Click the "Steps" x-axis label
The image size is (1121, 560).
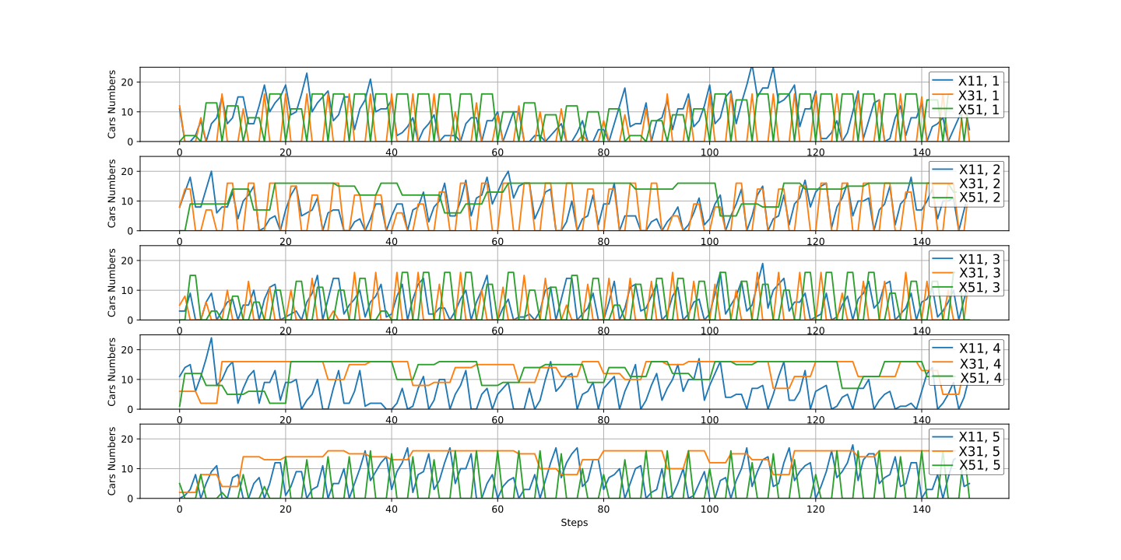click(x=575, y=523)
